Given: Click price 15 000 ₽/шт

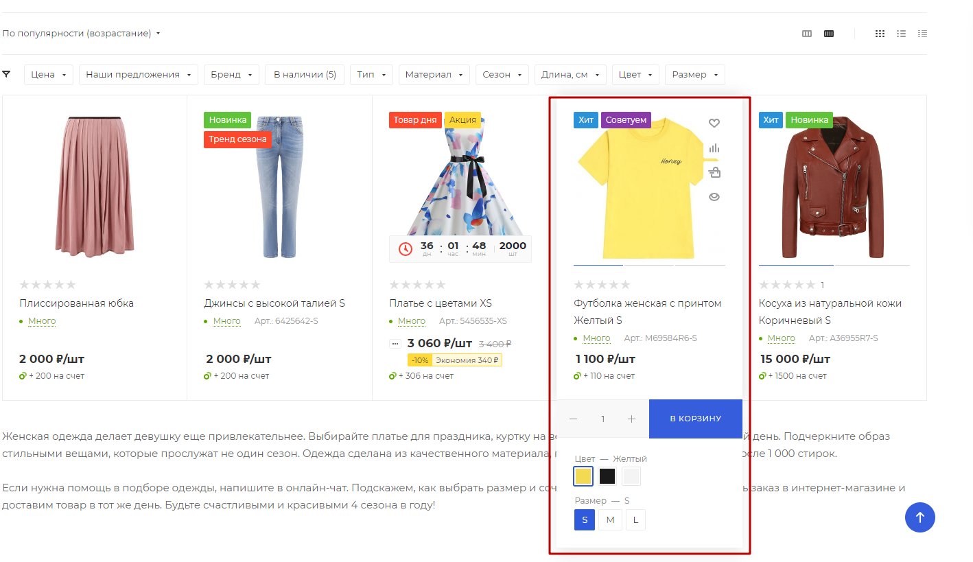Looking at the screenshot, I should click(795, 359).
